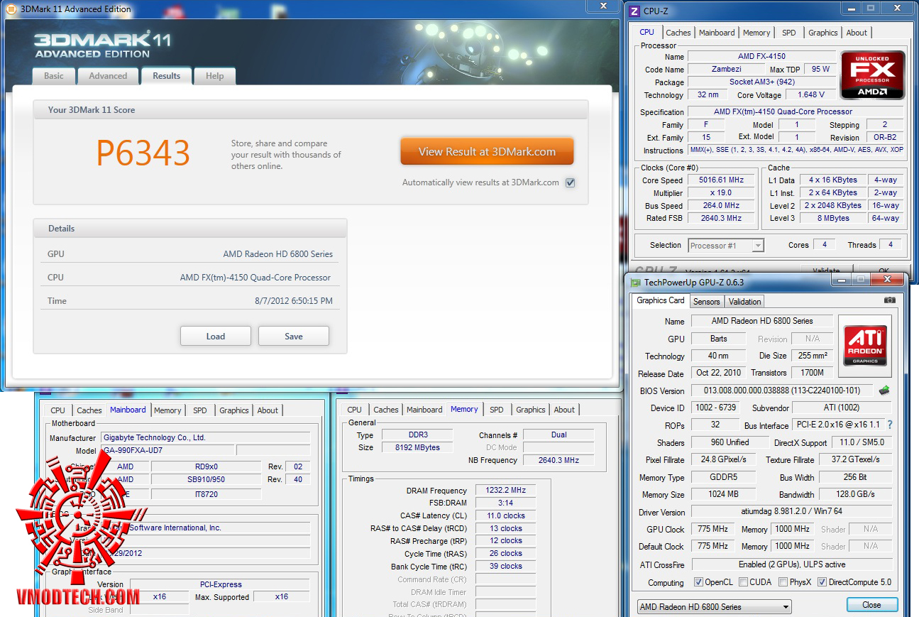Viewport: 919px width, 617px height.
Task: Open About tab in CPU-Z timings window
Action: click(564, 410)
